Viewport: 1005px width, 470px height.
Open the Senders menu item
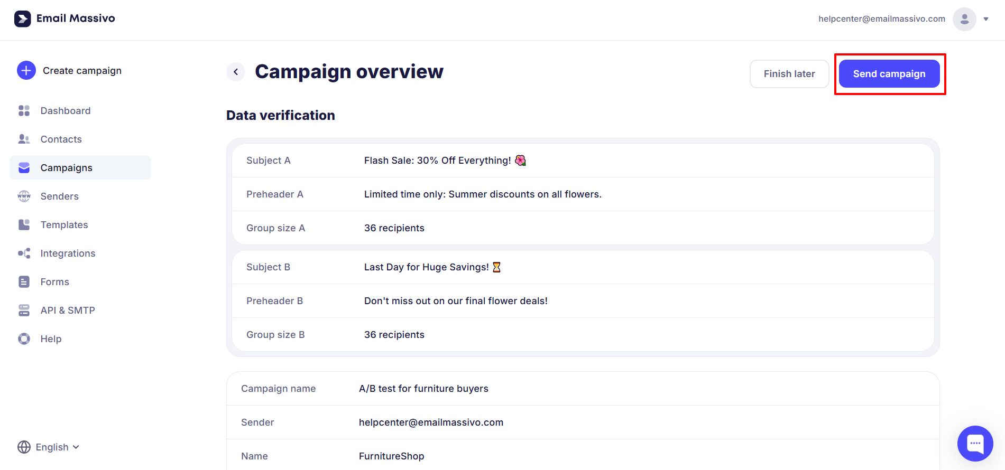point(59,196)
